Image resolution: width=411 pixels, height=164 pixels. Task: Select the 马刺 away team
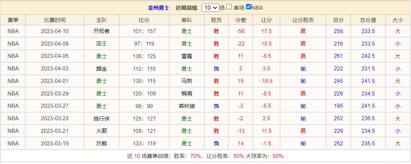(x=187, y=81)
